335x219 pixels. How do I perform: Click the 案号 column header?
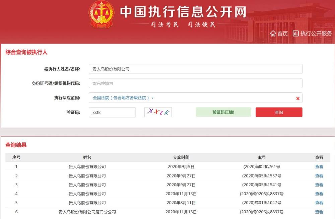pos(262,157)
